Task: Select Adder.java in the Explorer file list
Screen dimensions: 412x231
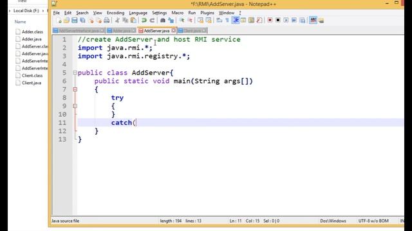Action: pyautogui.click(x=32, y=39)
